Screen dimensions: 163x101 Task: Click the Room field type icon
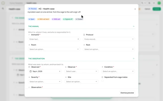pos(29,45)
